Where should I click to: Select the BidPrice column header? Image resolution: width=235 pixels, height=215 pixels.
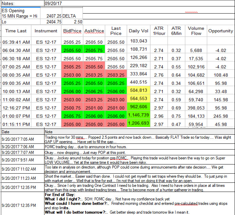(72, 31)
